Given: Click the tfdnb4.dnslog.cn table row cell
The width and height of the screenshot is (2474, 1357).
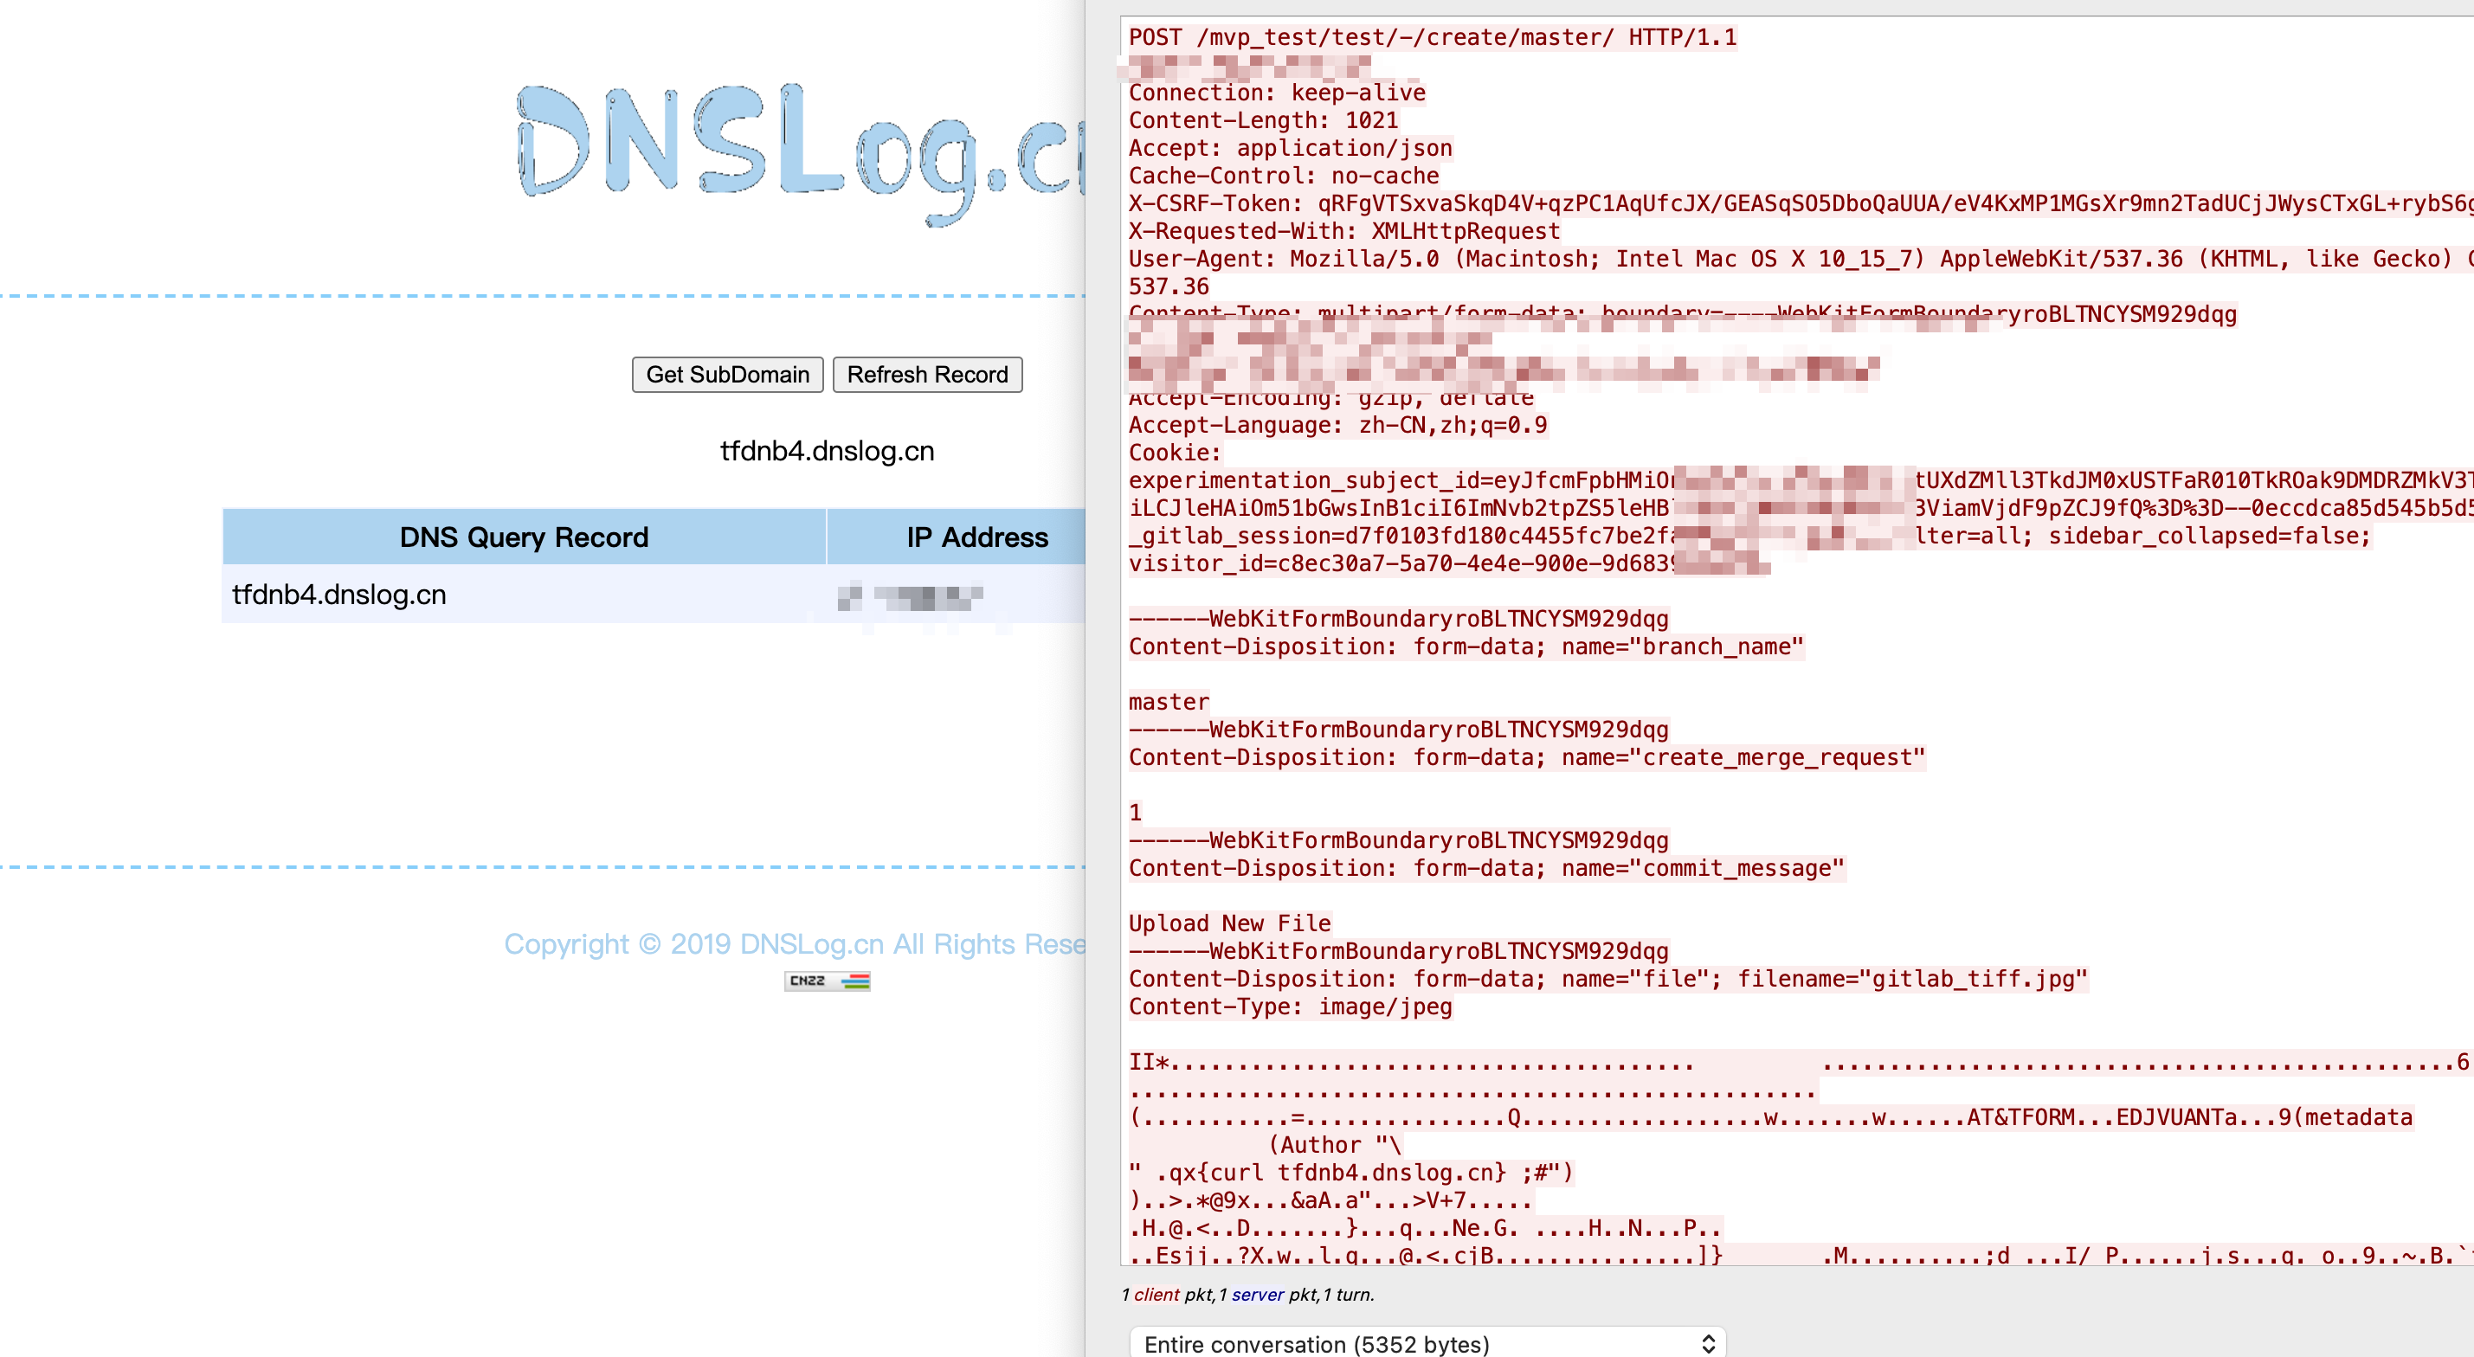Looking at the screenshot, I should tap(524, 595).
